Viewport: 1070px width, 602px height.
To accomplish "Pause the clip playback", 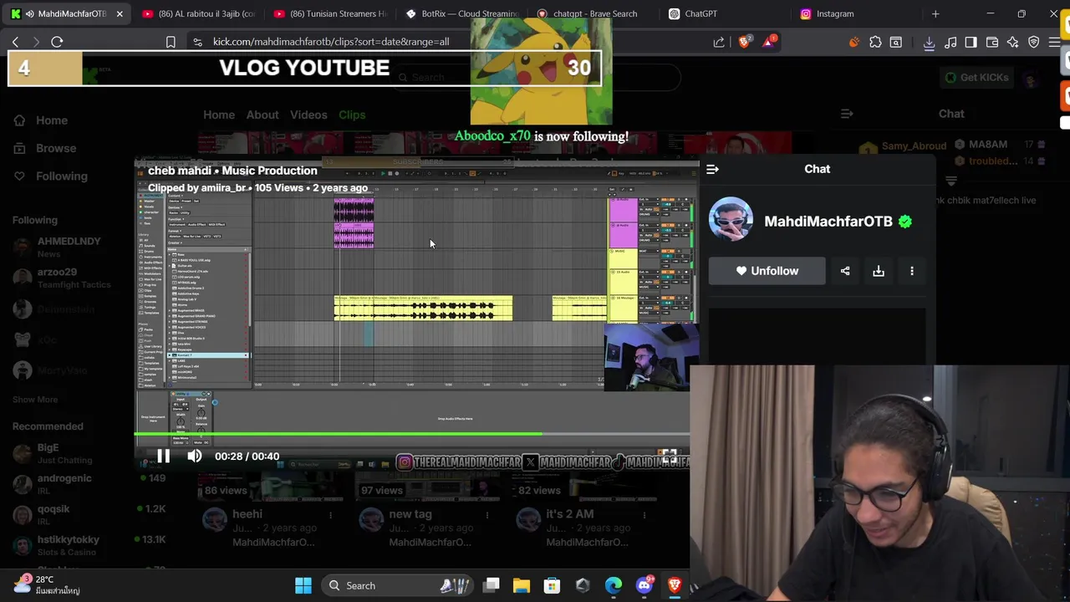I will click(x=163, y=456).
